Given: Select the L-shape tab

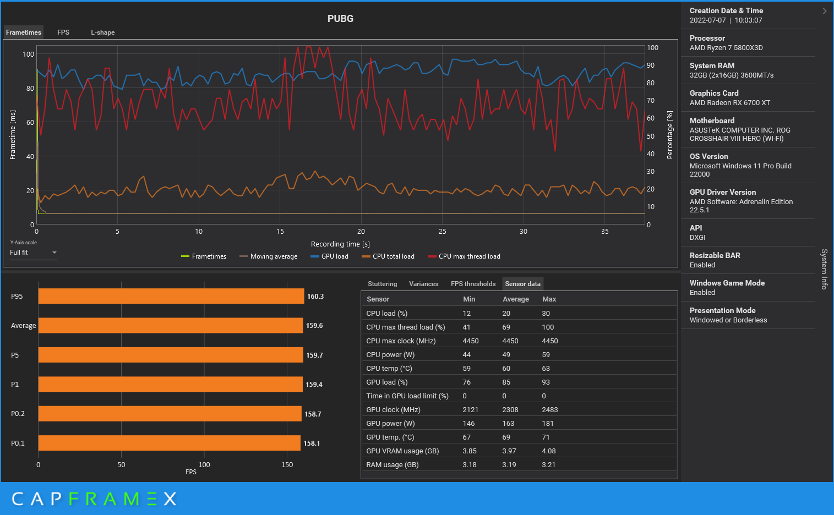Looking at the screenshot, I should tap(103, 32).
